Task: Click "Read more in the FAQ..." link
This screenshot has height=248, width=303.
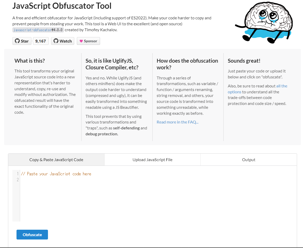Action: (x=177, y=122)
